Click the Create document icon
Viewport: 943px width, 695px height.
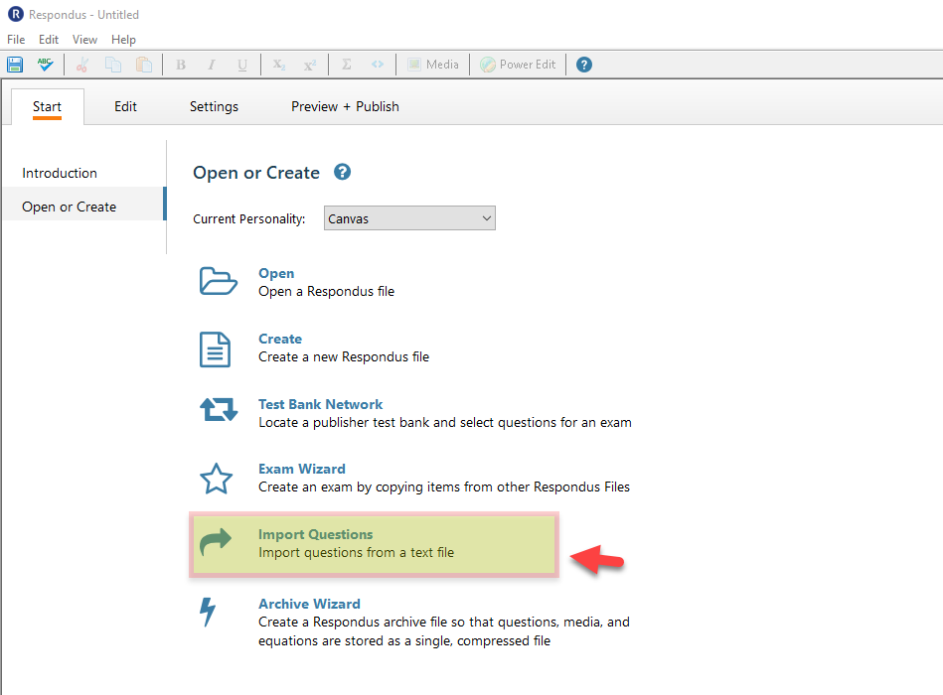[x=215, y=349]
